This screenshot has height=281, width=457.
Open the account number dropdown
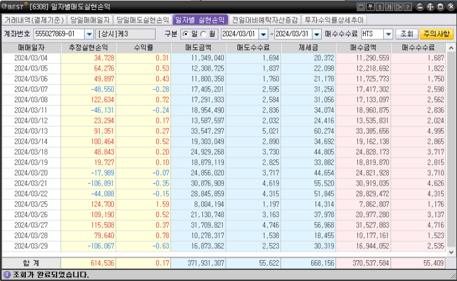[x=89, y=34]
